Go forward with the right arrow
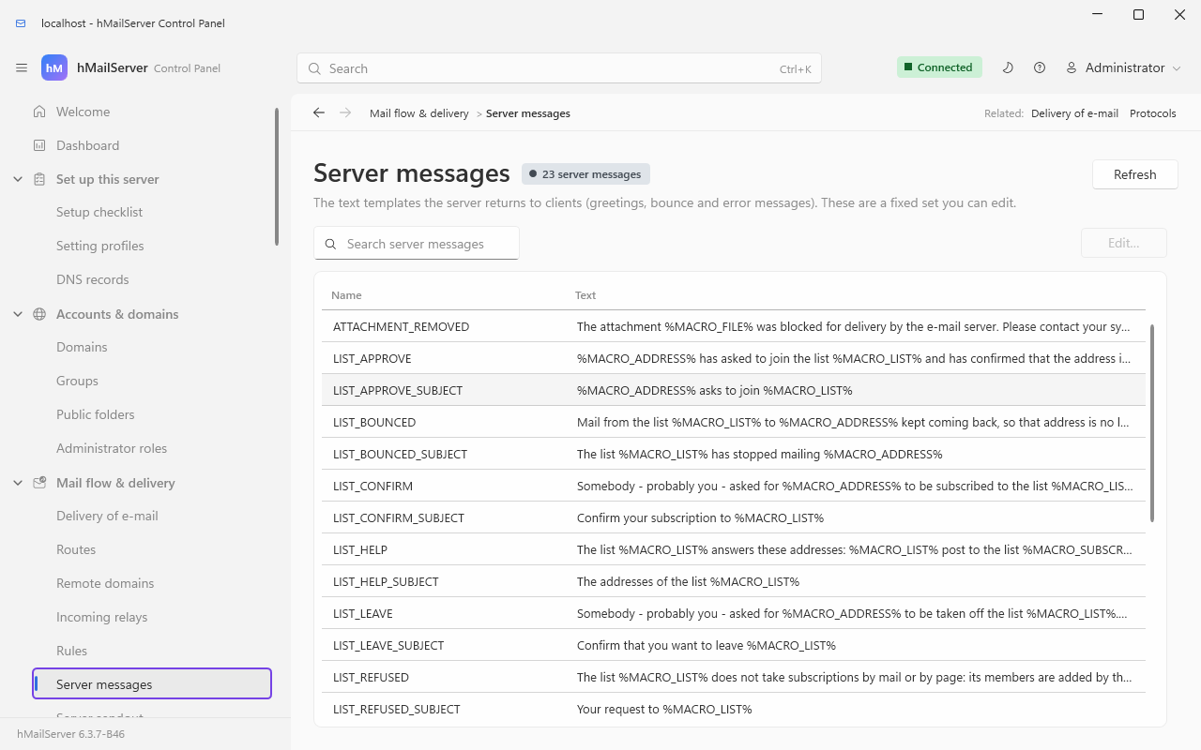Image resolution: width=1201 pixels, height=750 pixels. (x=345, y=112)
